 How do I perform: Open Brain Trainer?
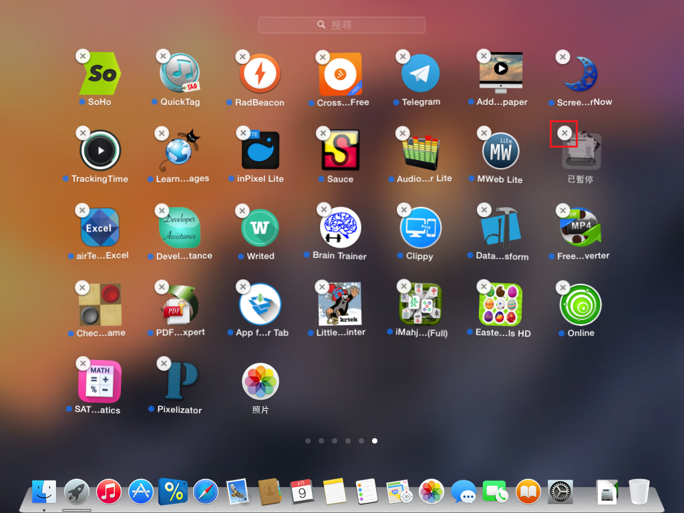(340, 227)
